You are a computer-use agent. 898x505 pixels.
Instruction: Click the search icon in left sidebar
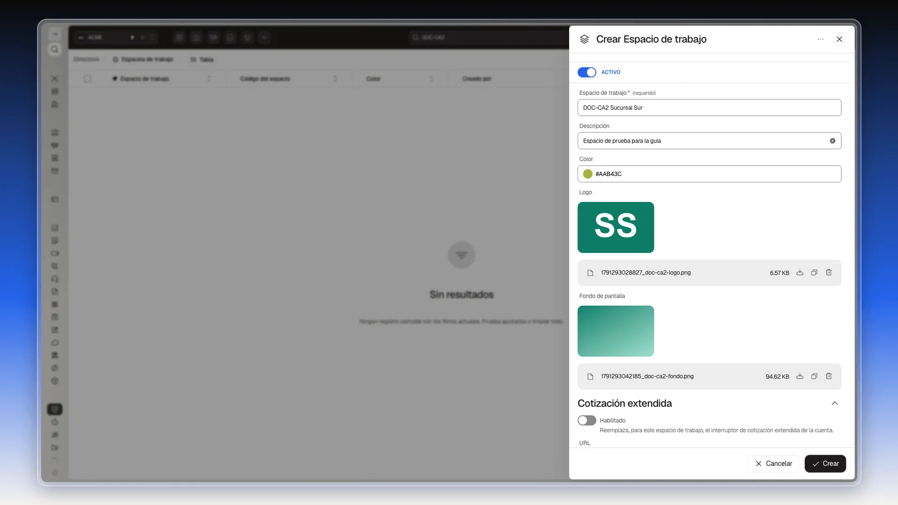[x=55, y=50]
